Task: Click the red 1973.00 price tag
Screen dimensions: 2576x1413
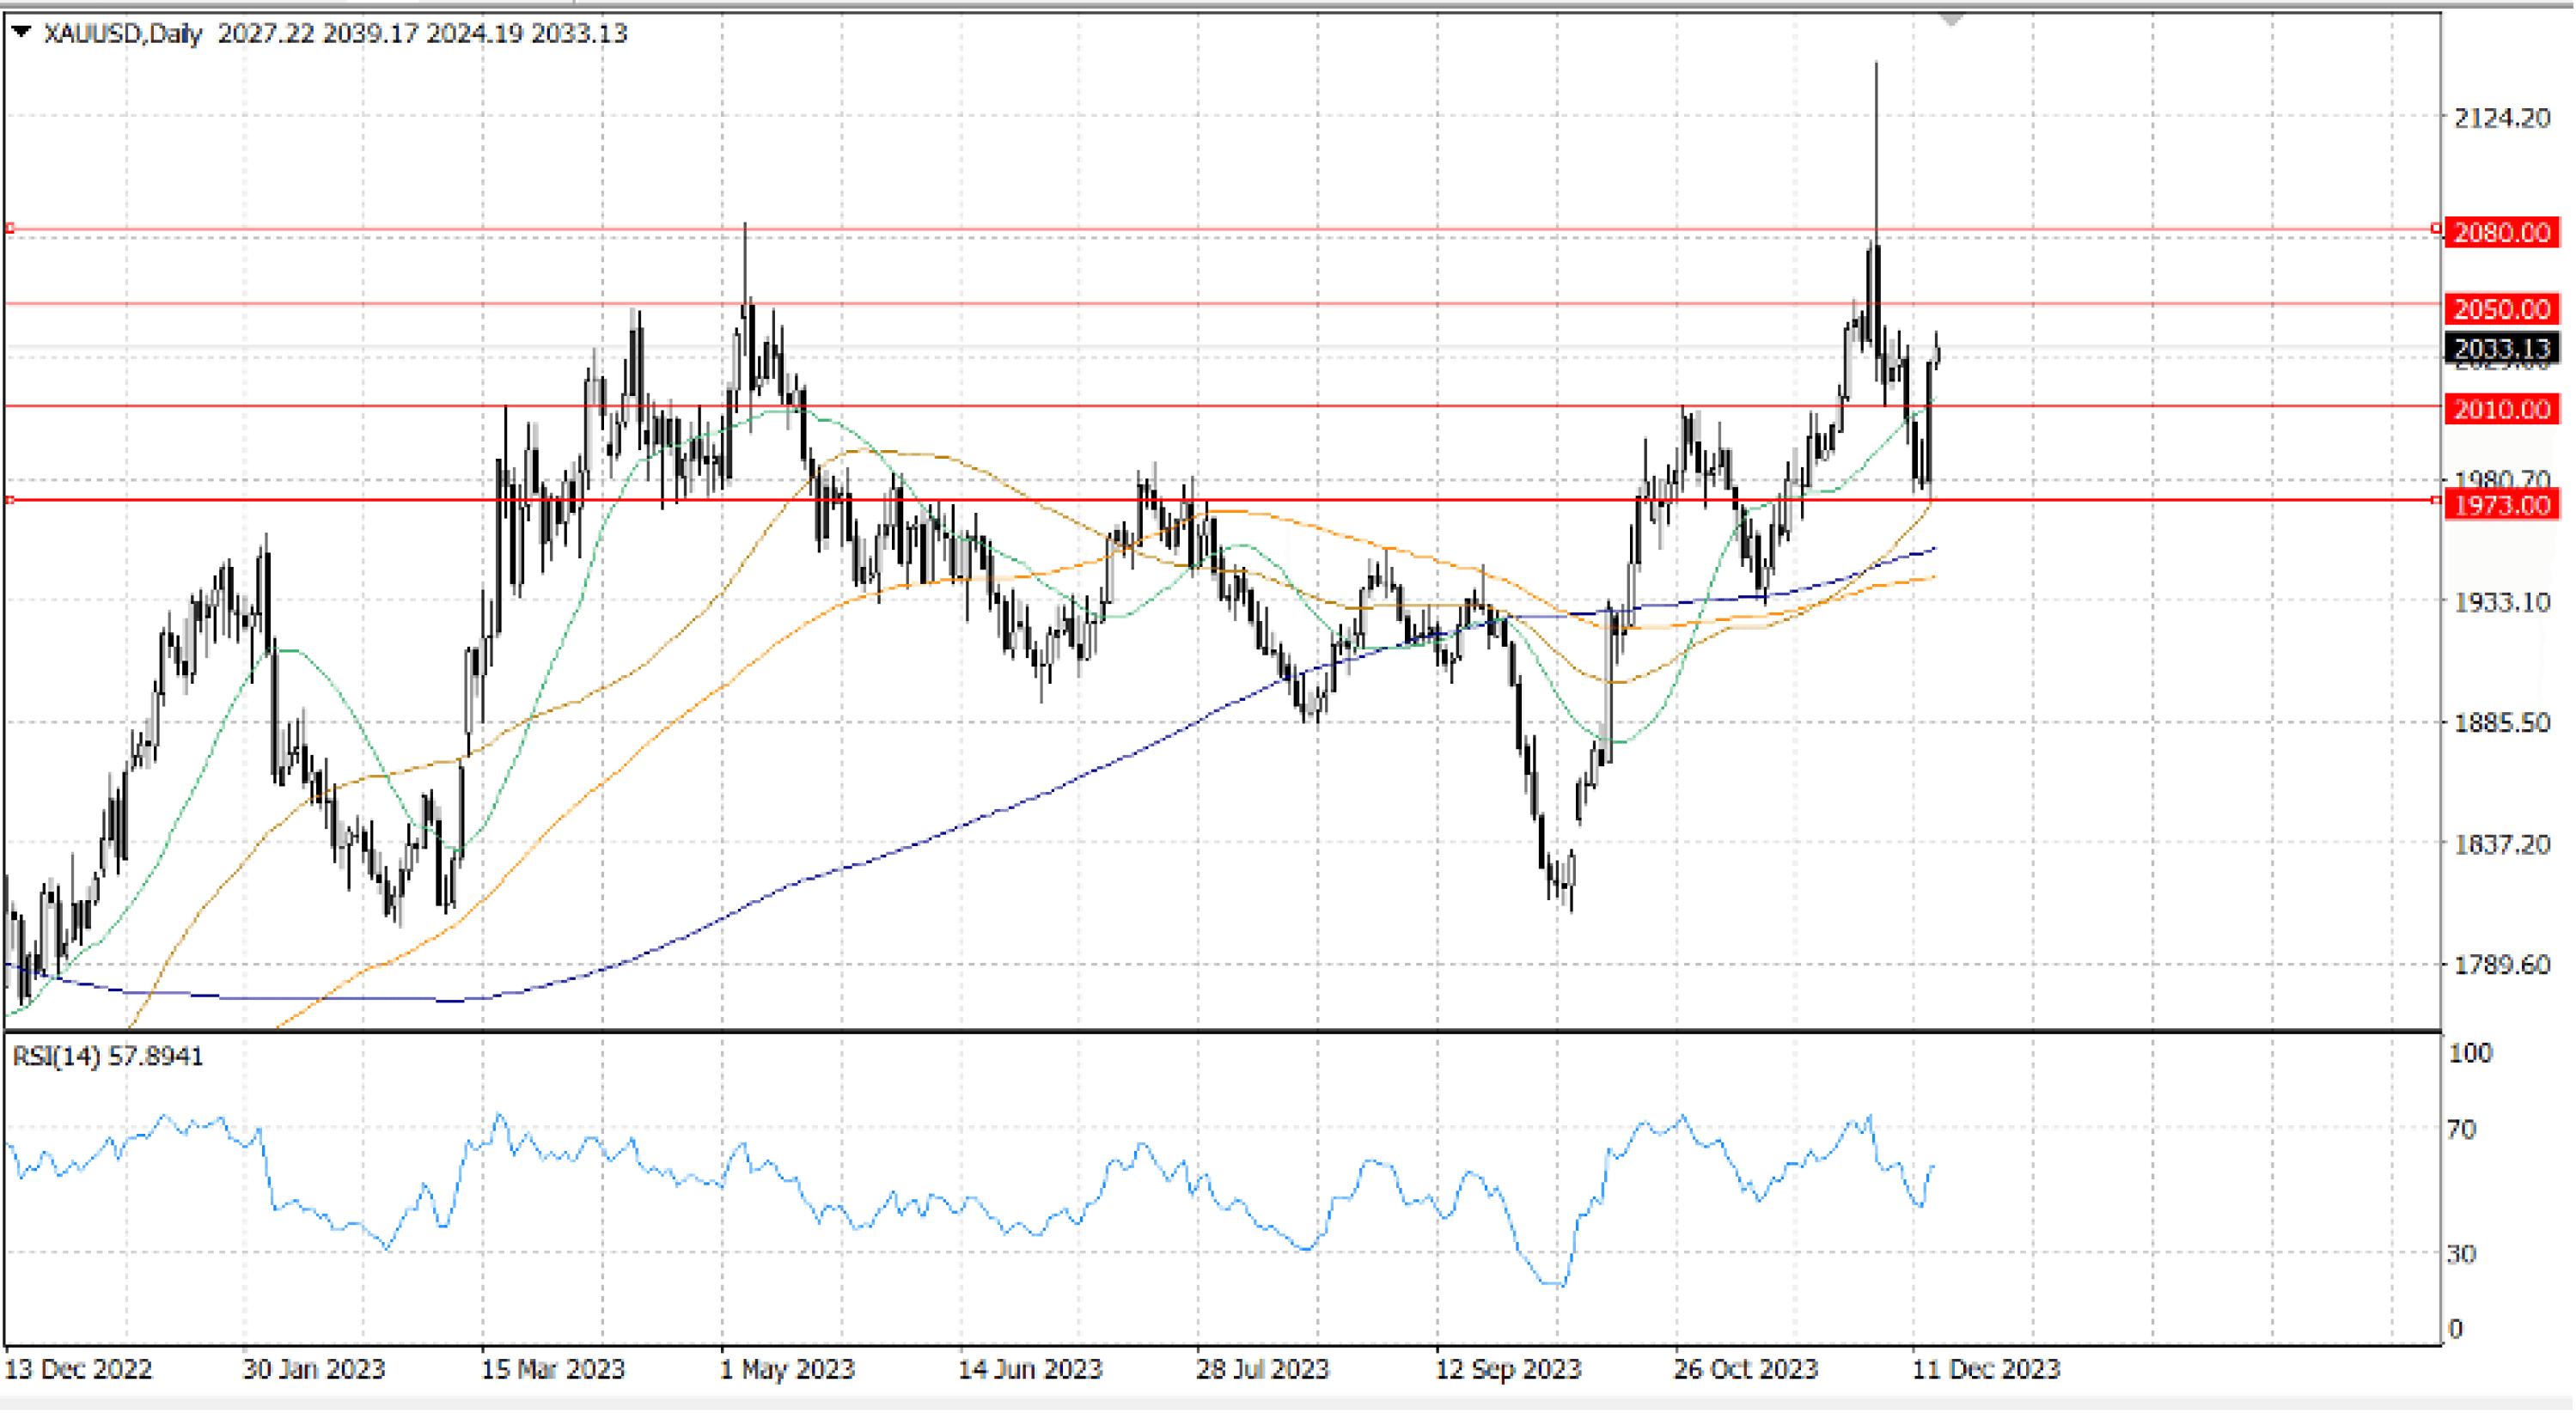Action: point(2501,504)
